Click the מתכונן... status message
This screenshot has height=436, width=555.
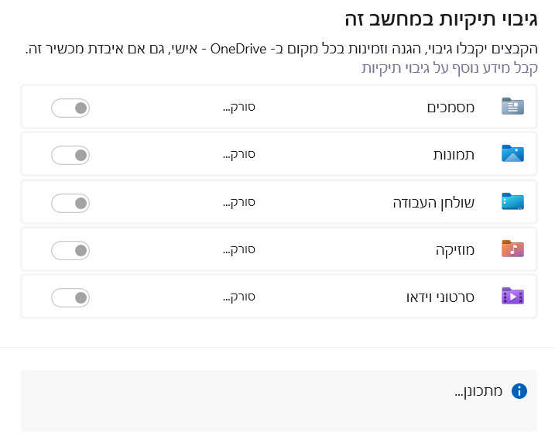pyautogui.click(x=478, y=391)
